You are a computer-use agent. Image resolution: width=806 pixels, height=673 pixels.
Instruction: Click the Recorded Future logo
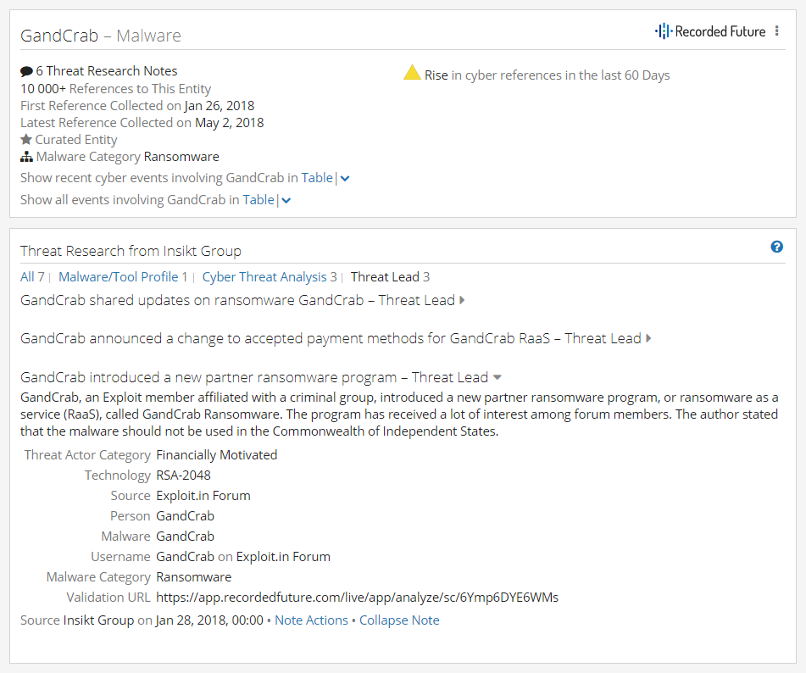tap(710, 31)
